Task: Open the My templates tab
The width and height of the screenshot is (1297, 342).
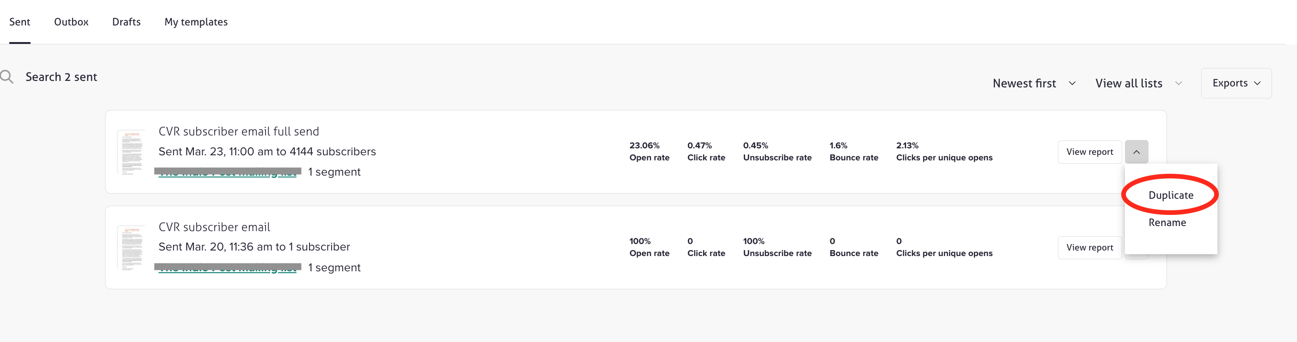Action: point(196,22)
